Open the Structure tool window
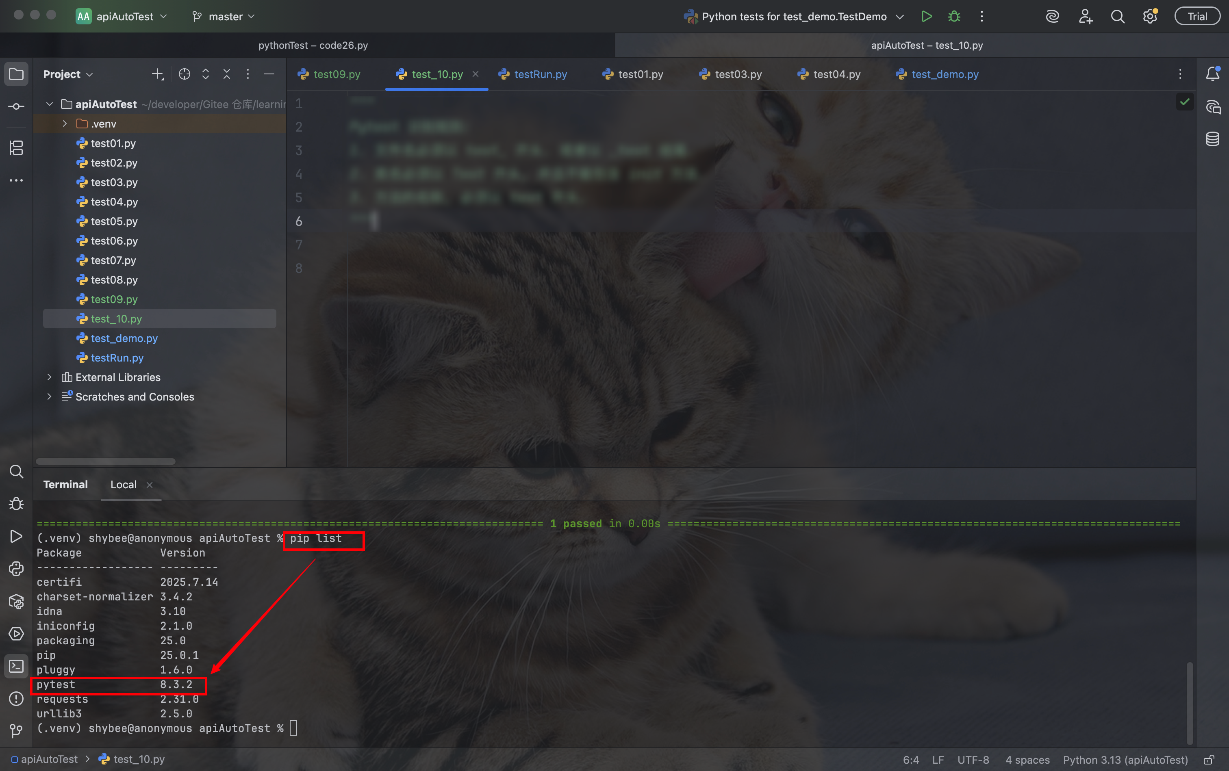This screenshot has width=1229, height=771. (16, 148)
